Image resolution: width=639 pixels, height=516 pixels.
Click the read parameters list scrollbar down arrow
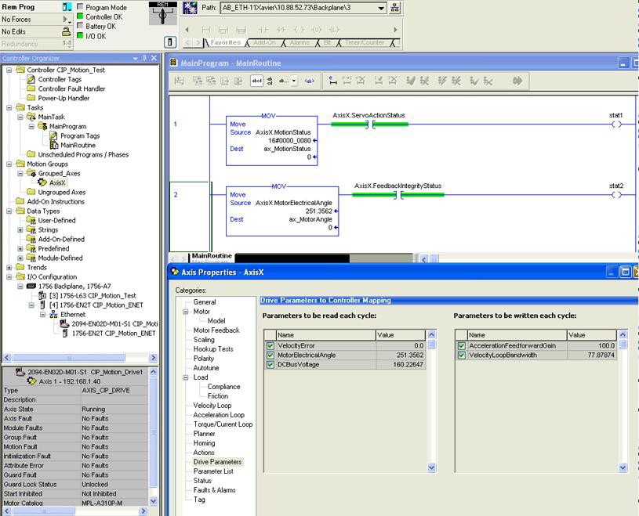click(432, 468)
